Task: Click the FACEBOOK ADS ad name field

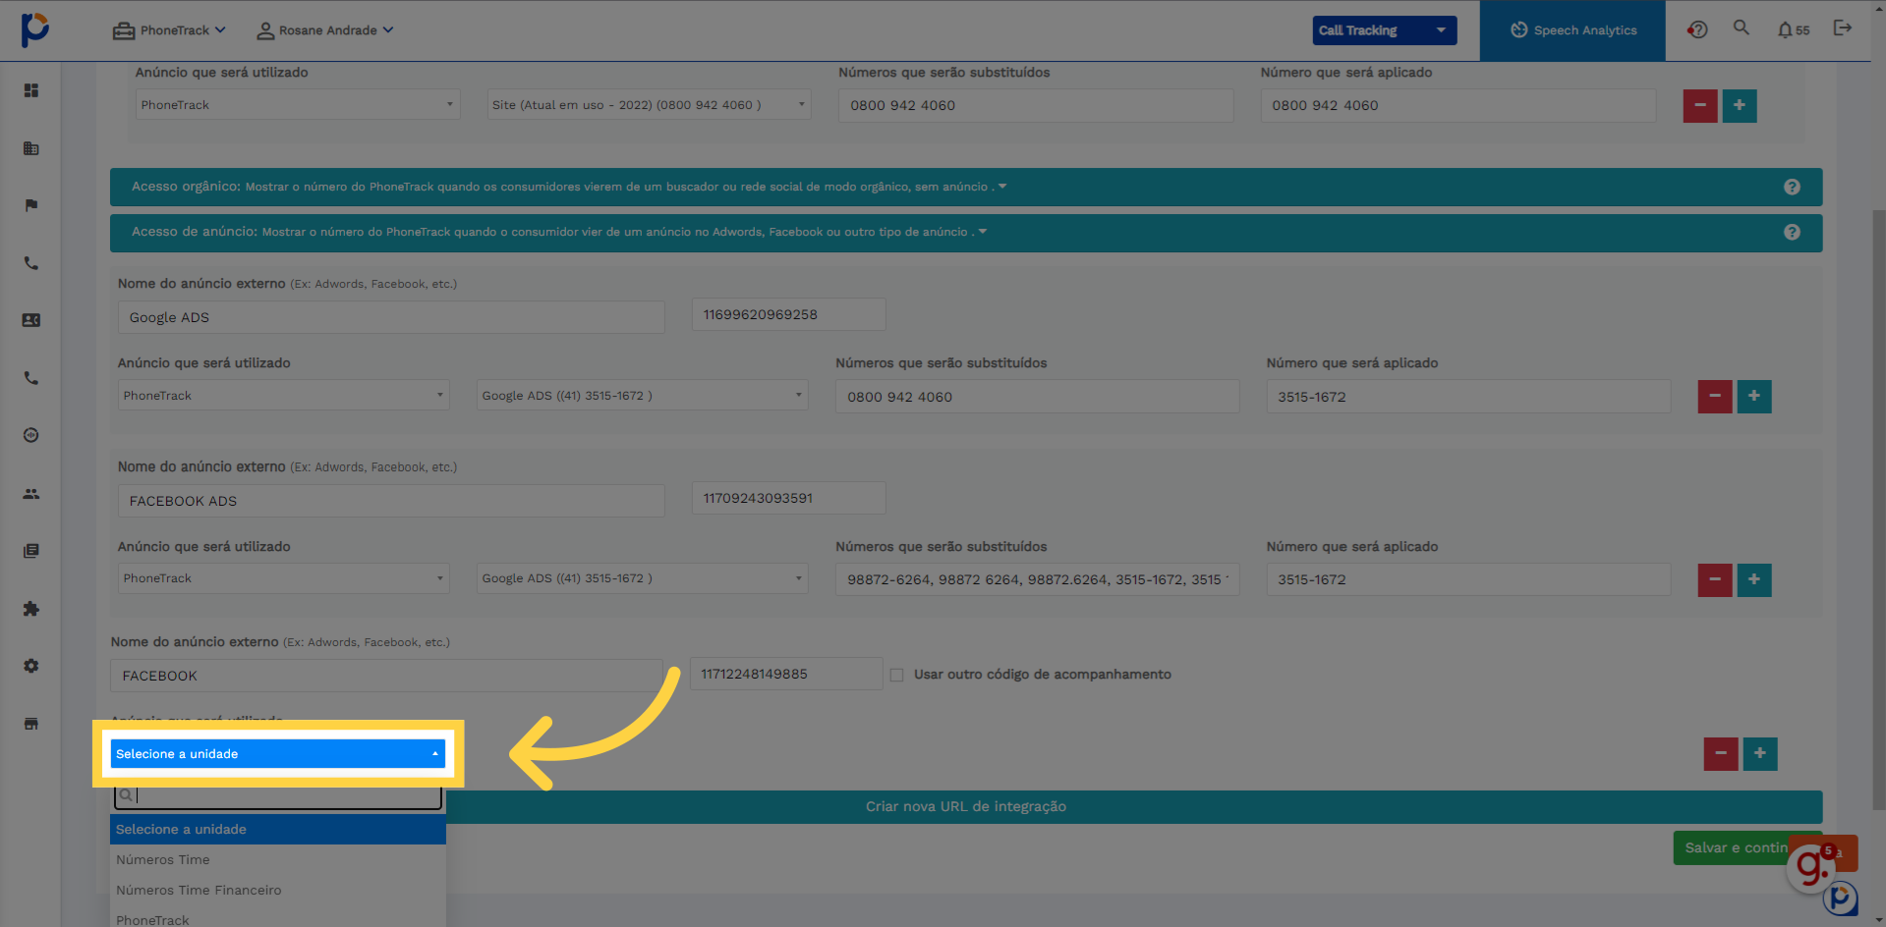Action: pyautogui.click(x=391, y=501)
